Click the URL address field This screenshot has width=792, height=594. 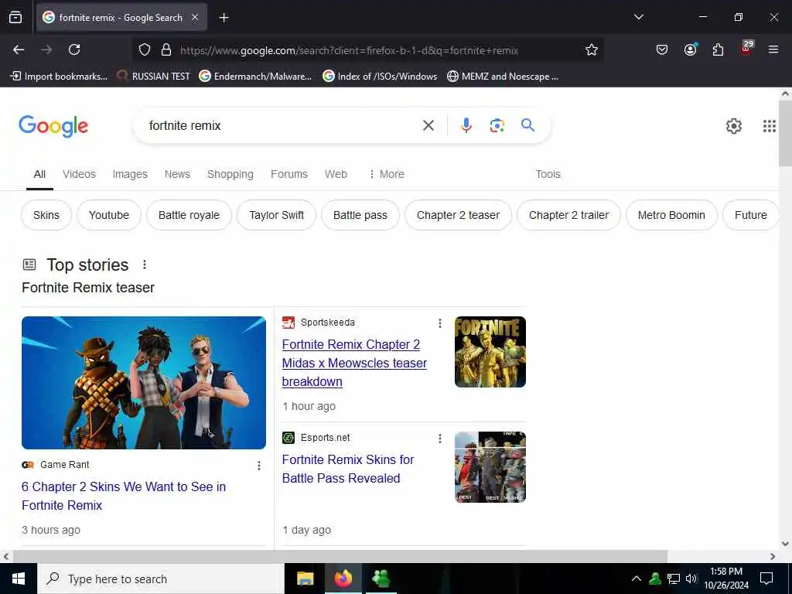[349, 50]
